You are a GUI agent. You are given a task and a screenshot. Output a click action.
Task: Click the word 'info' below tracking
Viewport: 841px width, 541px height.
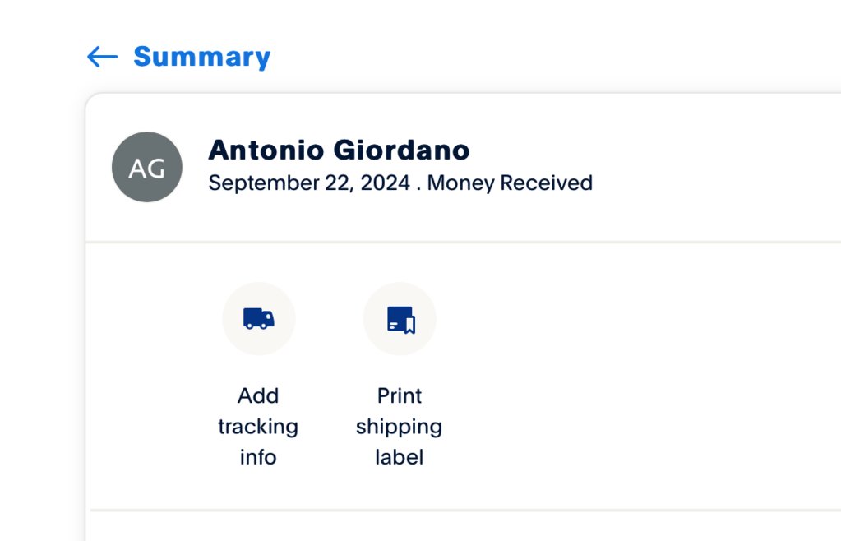pyautogui.click(x=258, y=457)
